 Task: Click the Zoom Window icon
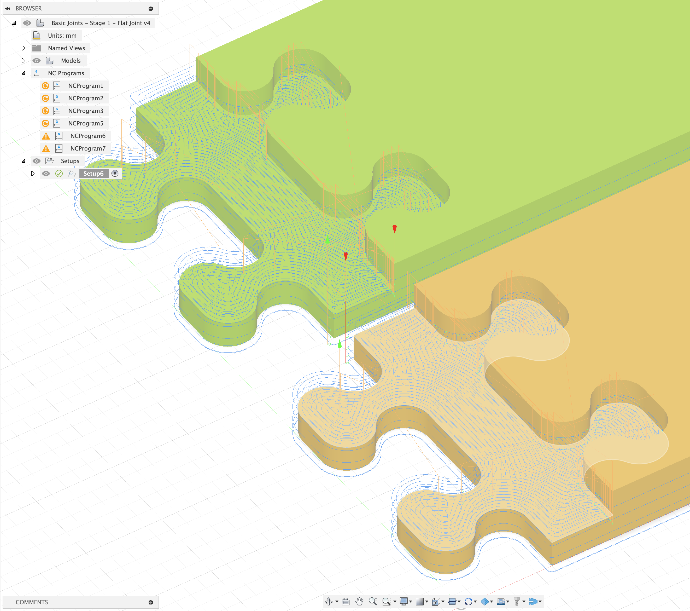point(387,602)
